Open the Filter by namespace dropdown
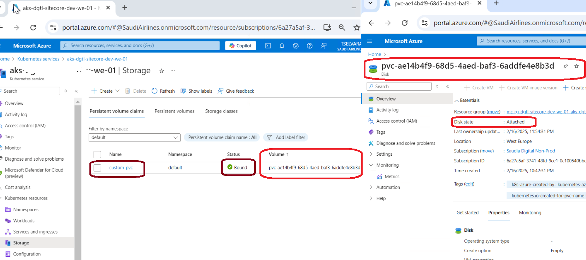This screenshot has height=260, width=586. (134, 137)
